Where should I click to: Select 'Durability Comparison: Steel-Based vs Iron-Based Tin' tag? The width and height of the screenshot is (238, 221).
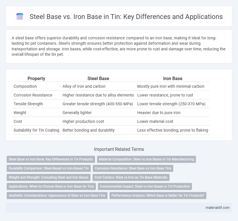coord(48,168)
